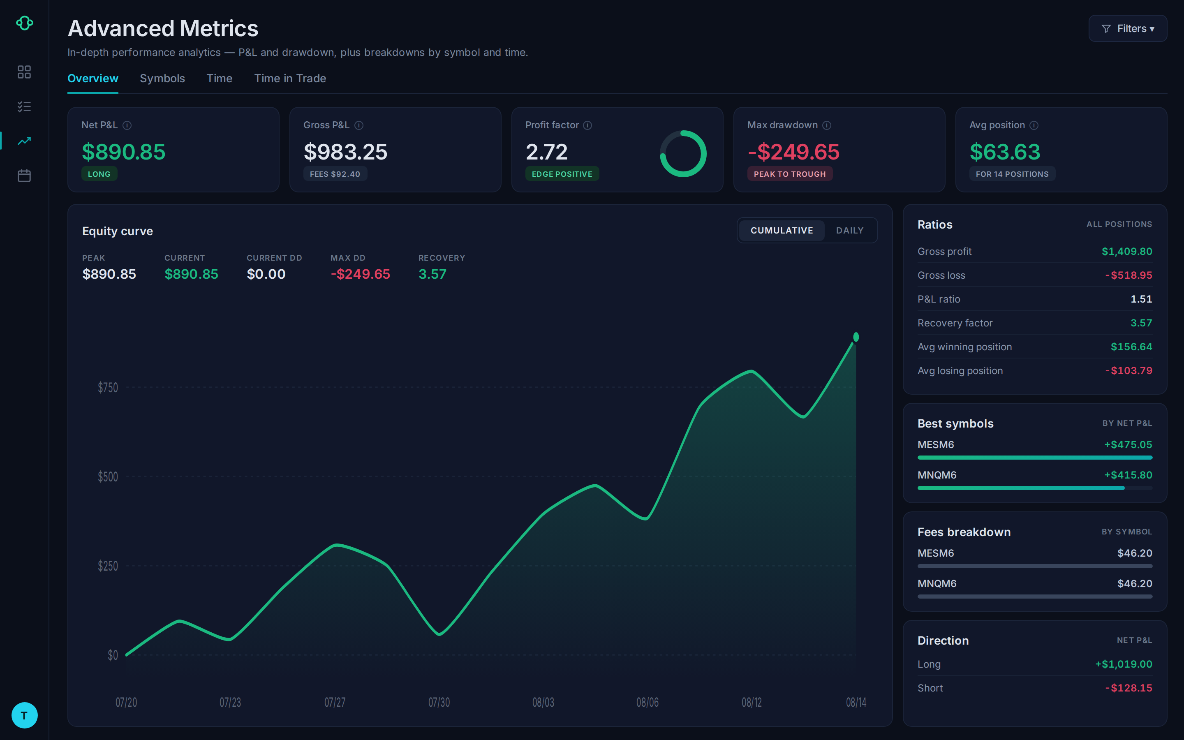Click the PEAK TO TROUGH badge

pos(790,174)
